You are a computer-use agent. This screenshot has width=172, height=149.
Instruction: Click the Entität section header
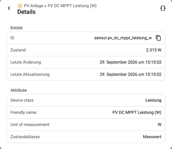click(x=16, y=28)
